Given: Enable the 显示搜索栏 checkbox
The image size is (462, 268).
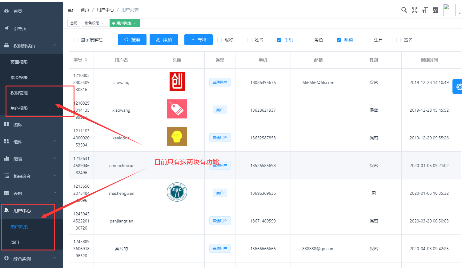Looking at the screenshot, I should pyautogui.click(x=76, y=40).
